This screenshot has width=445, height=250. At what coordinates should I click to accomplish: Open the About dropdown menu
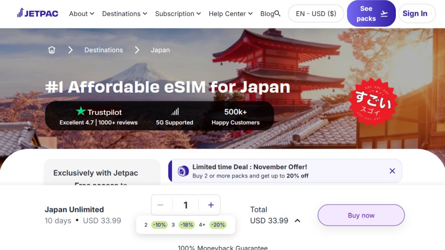pos(82,14)
